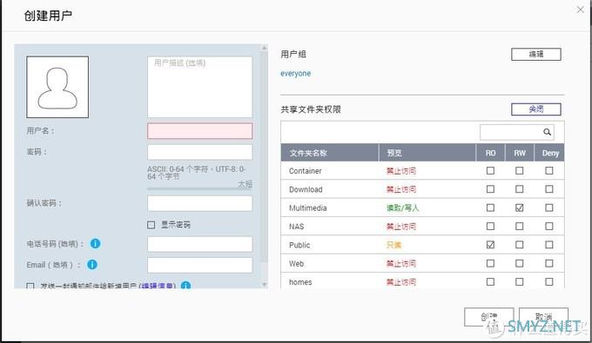This screenshot has width=592, height=343.
Task: Check Deny for Public folder
Action: [549, 245]
